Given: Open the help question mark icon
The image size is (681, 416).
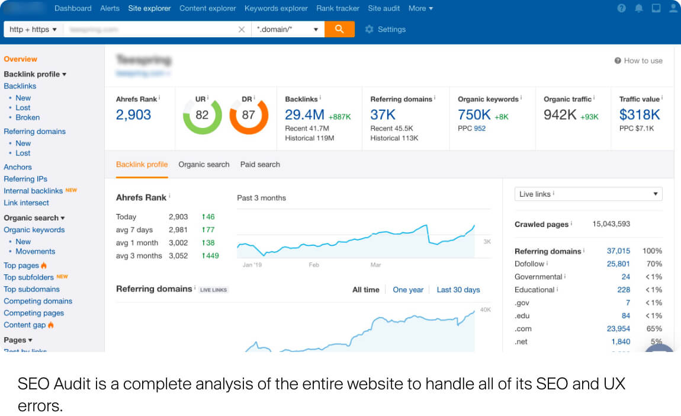Looking at the screenshot, I should coord(622,8).
